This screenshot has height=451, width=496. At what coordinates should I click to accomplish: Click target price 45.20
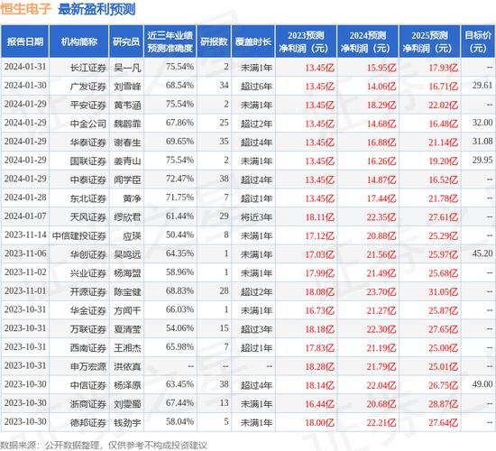point(482,253)
